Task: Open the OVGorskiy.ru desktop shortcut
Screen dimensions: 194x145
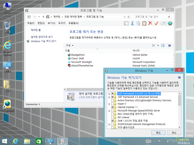Action: [x=7, y=106]
